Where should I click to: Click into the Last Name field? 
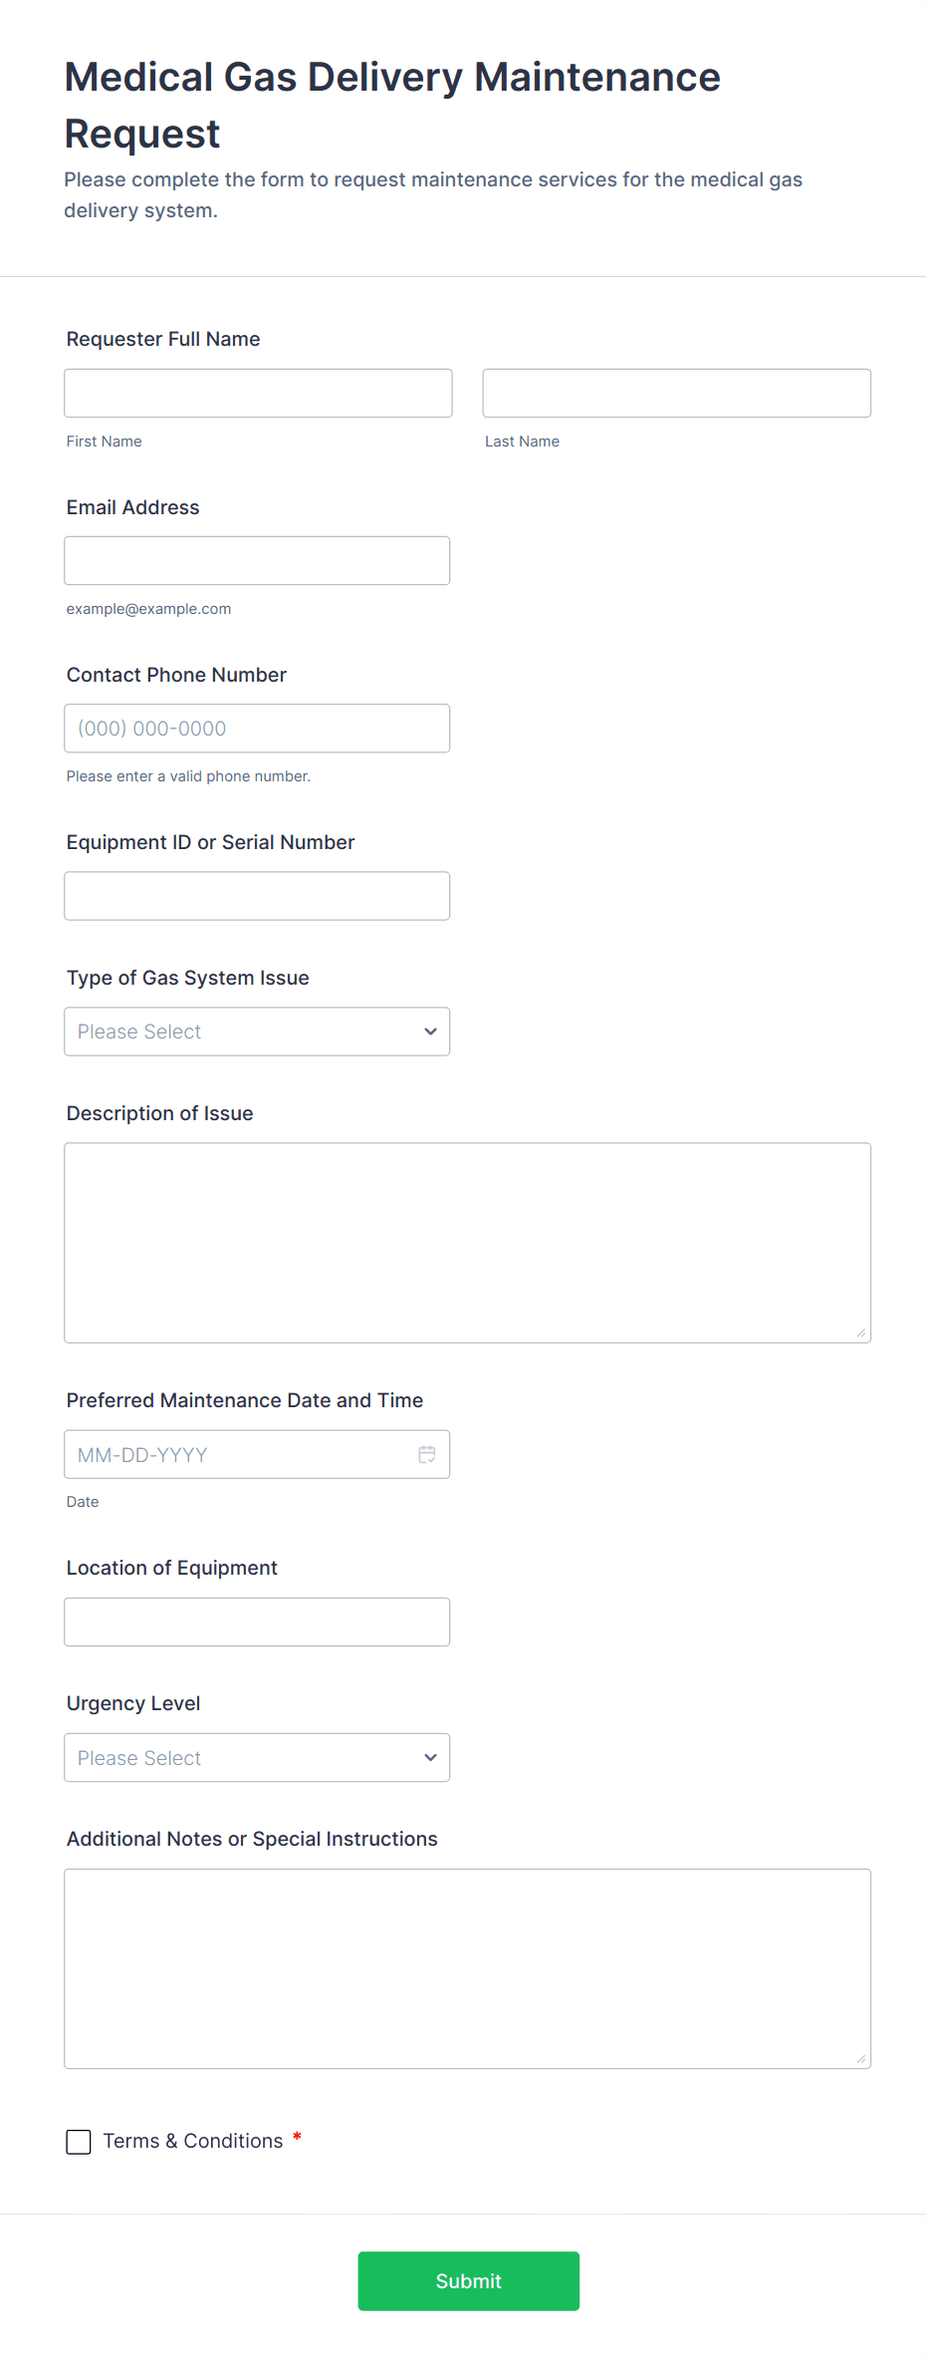676,394
